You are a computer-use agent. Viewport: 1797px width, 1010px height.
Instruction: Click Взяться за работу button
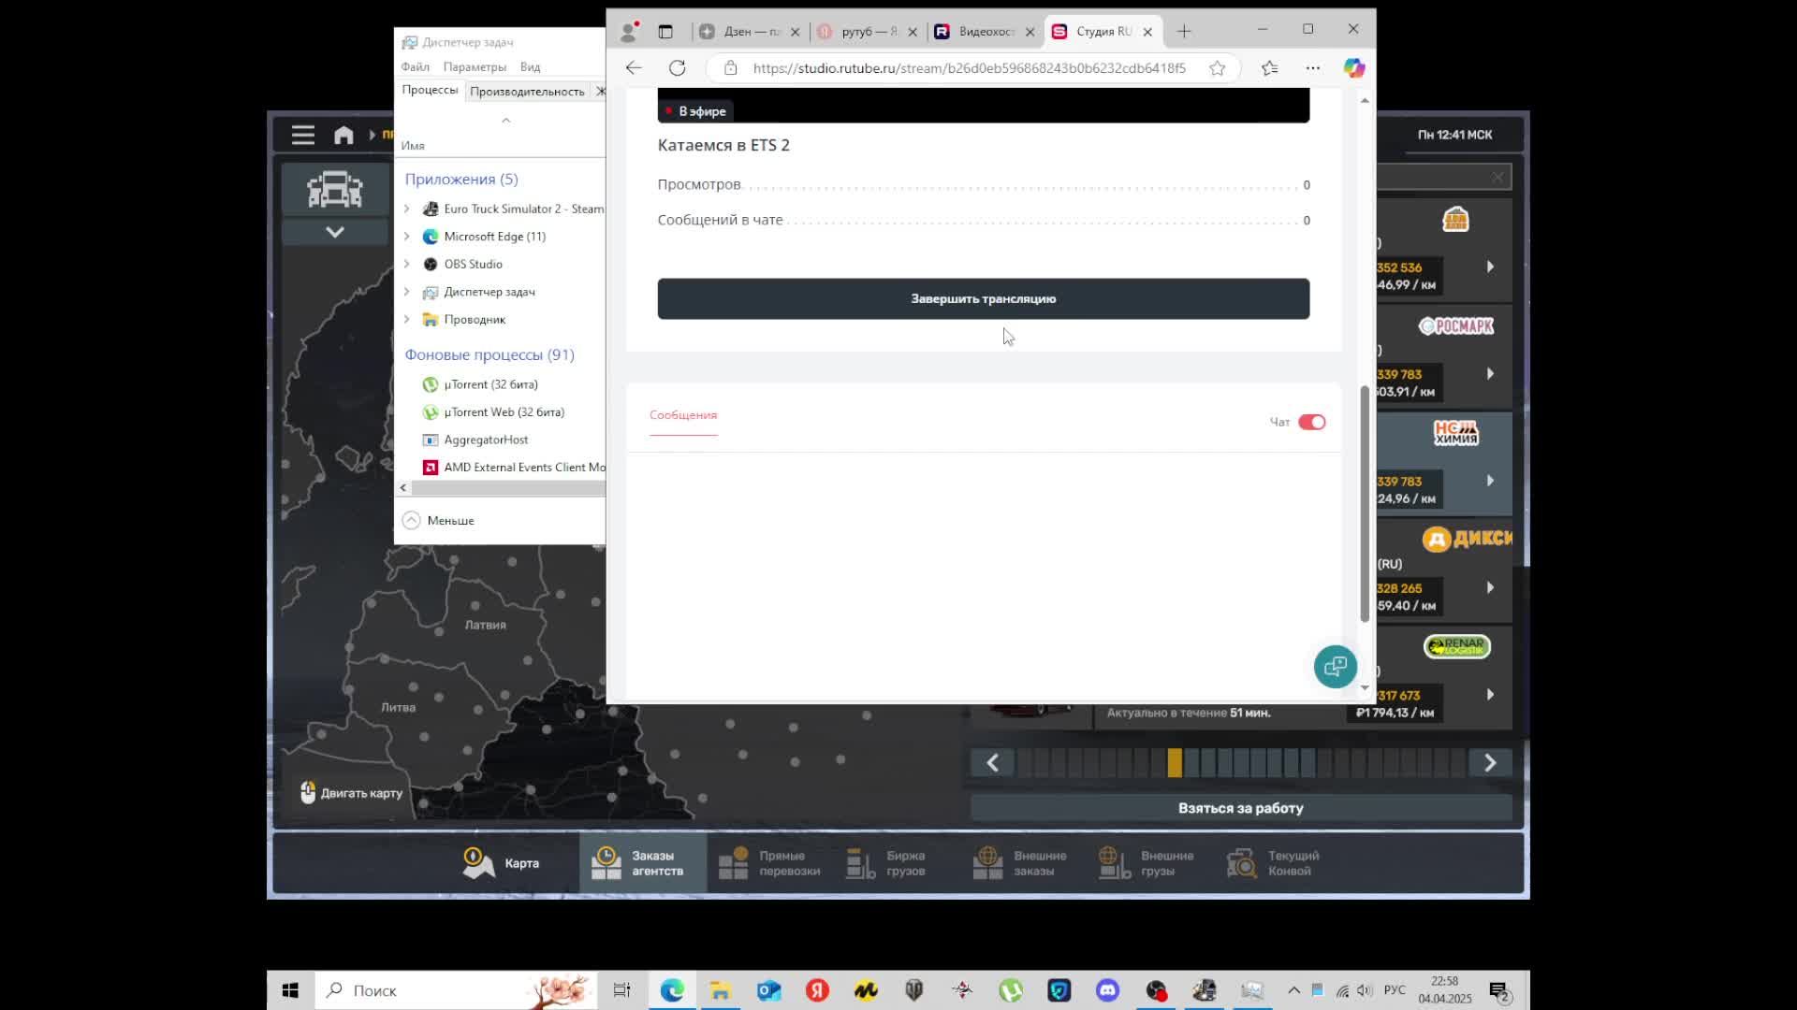coord(1240,808)
